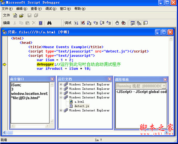The image size is (178, 144).
Task: Click the Clear All Breakpoints crossed-hand icon
Action: (x=123, y=23)
